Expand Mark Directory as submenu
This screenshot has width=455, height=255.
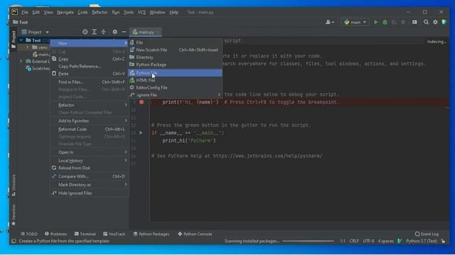pos(90,184)
